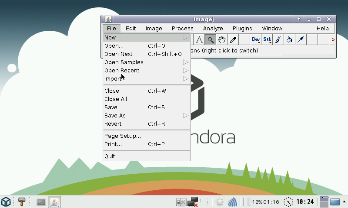348x208 pixels.
Task: Expand the New submenu
Action: click(x=147, y=38)
